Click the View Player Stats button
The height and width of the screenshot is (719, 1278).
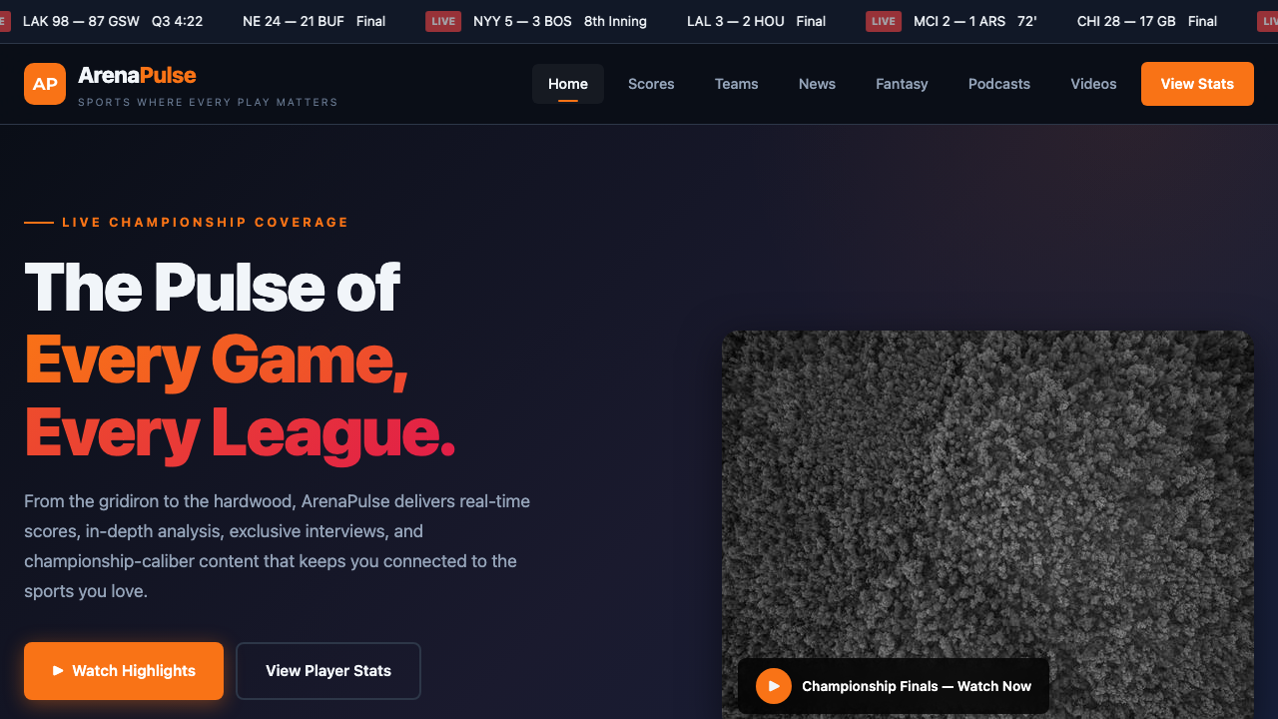[328, 671]
